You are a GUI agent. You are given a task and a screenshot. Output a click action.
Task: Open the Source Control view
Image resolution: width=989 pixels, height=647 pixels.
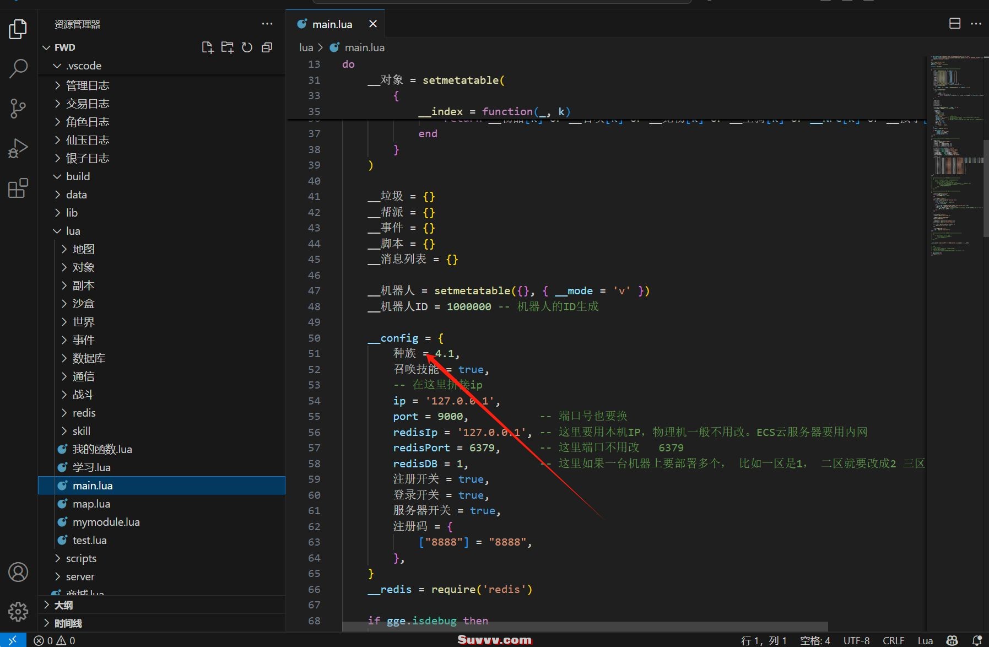pos(18,108)
